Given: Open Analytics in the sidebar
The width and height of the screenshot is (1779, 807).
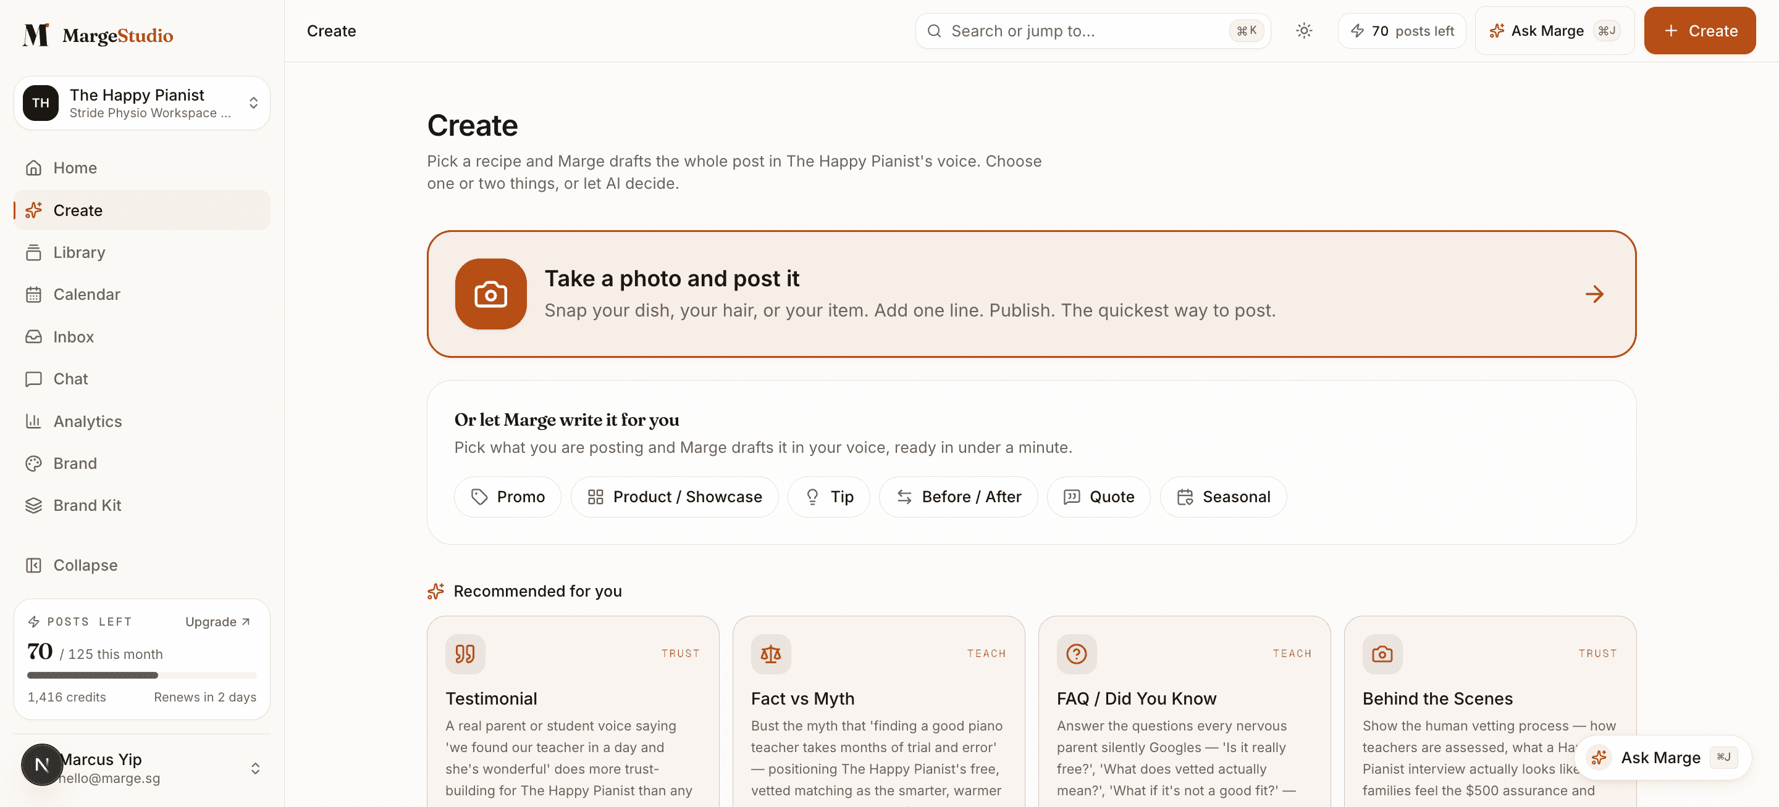Looking at the screenshot, I should pos(87,421).
